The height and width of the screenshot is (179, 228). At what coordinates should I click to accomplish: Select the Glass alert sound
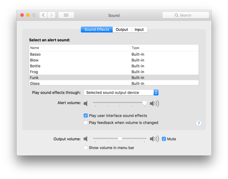coord(114,83)
